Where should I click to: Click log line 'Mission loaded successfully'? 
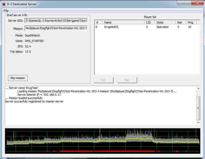24,98
